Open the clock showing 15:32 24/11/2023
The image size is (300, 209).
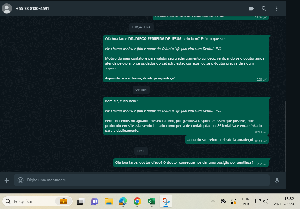pos(284,201)
